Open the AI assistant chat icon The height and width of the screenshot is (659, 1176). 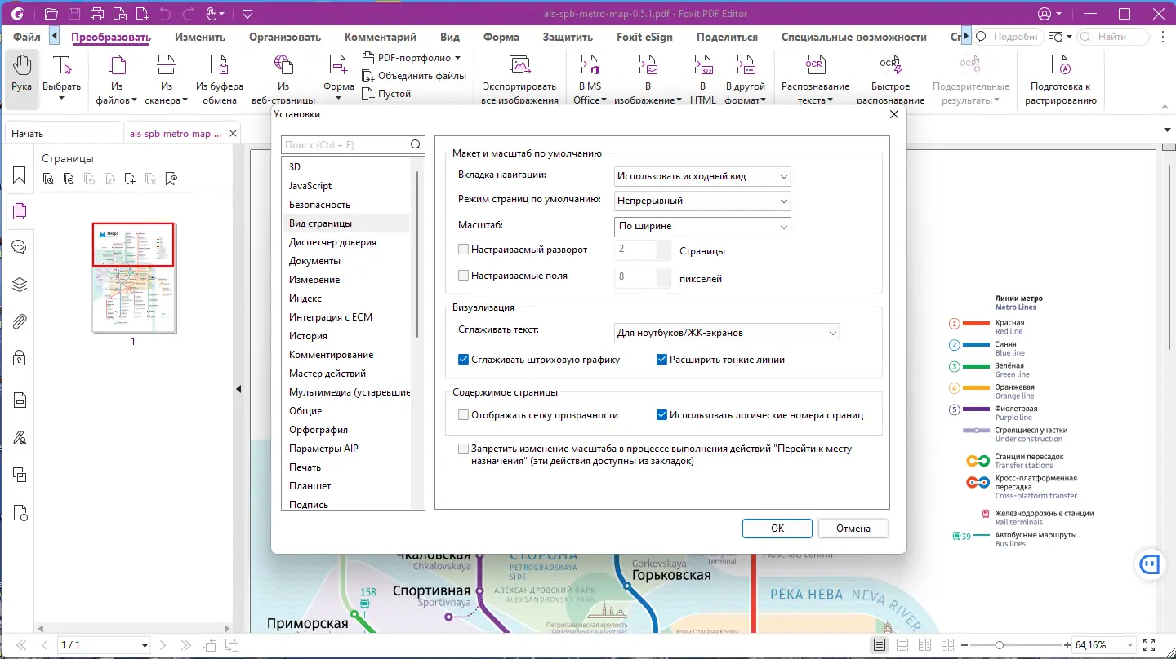1151,564
